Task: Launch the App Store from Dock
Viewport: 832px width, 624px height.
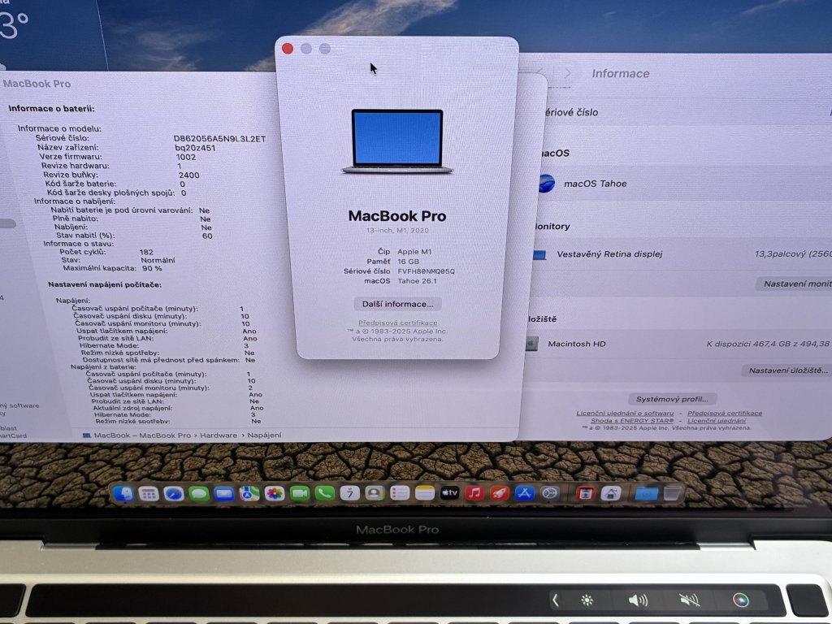Action: pos(525,492)
